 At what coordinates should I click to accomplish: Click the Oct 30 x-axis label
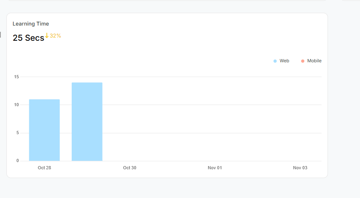(x=130, y=168)
